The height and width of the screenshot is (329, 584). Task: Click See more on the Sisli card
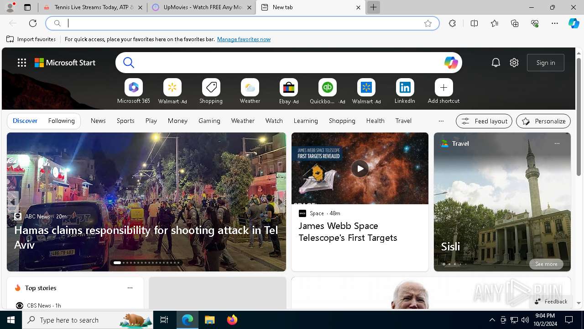546,264
